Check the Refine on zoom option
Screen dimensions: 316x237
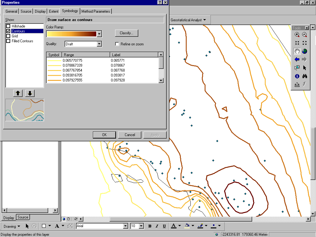pyautogui.click(x=117, y=44)
